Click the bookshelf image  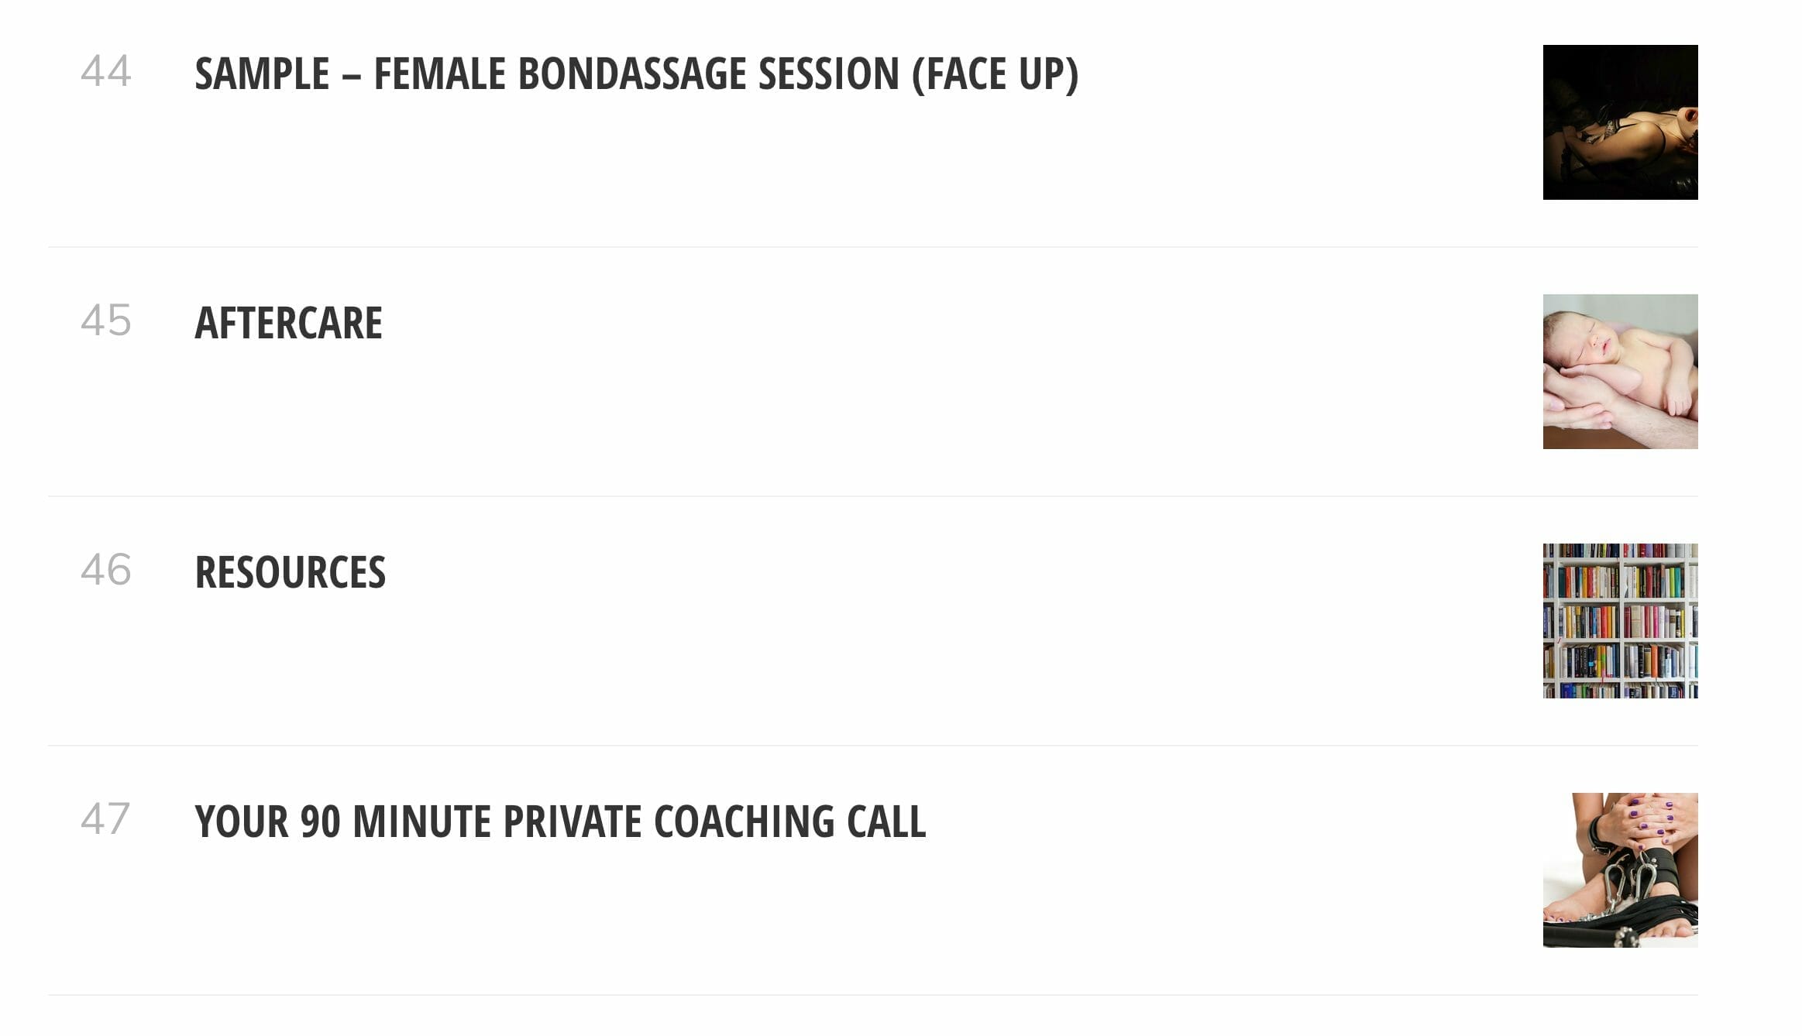1619,621
